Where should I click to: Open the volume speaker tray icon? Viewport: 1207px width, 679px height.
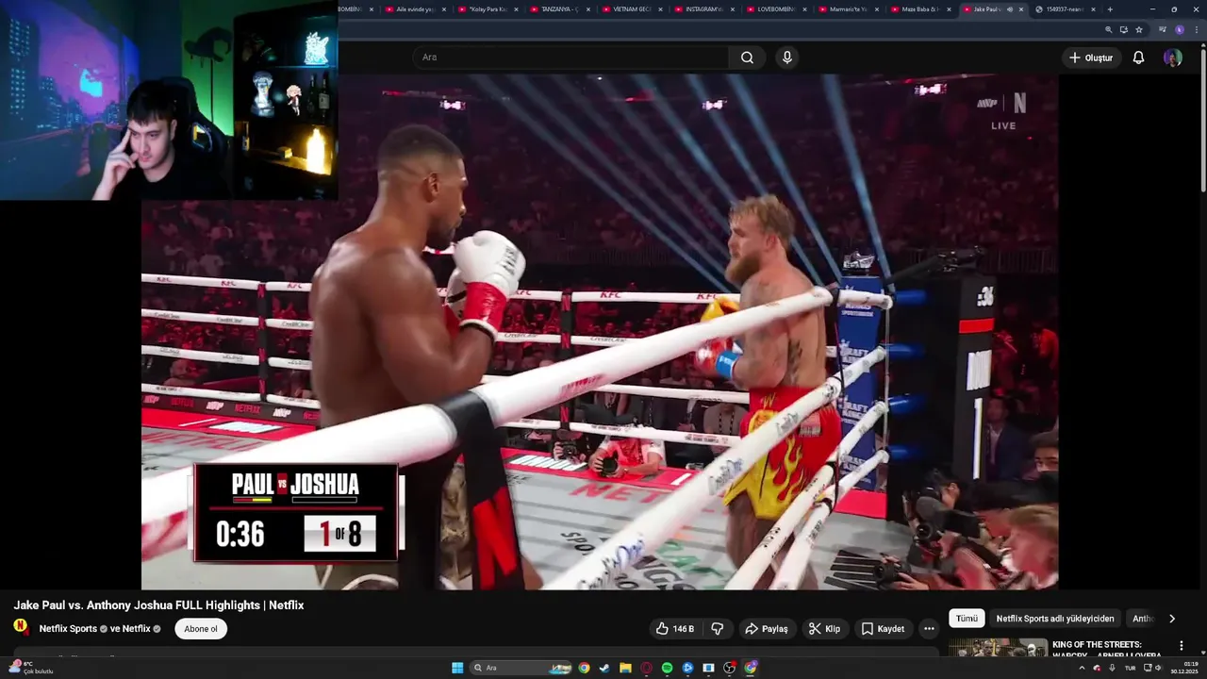1158,668
